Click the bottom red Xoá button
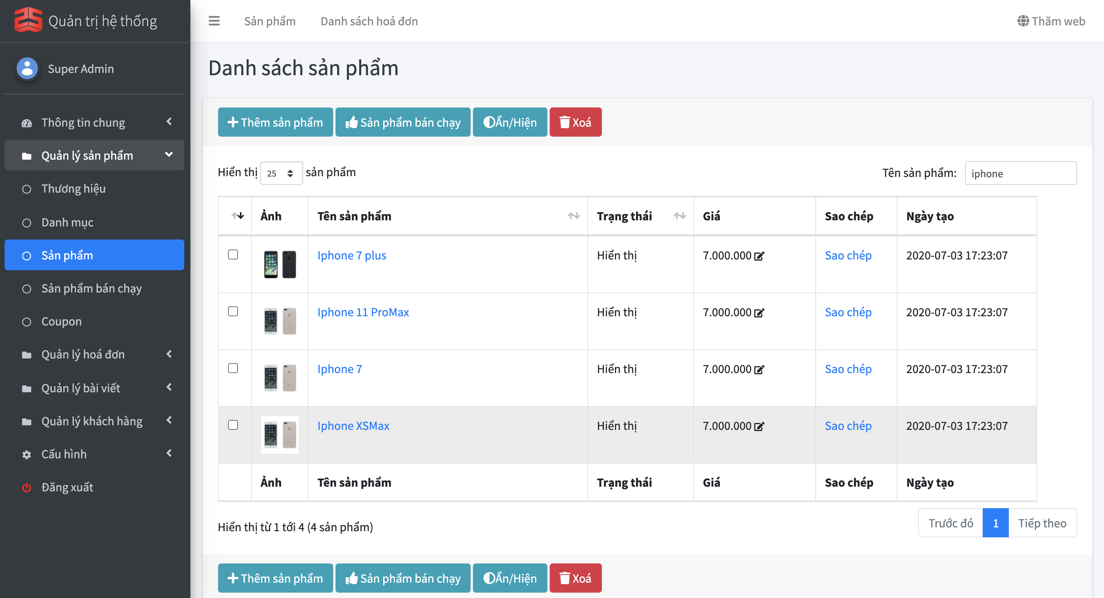1104x598 pixels. pyautogui.click(x=575, y=578)
